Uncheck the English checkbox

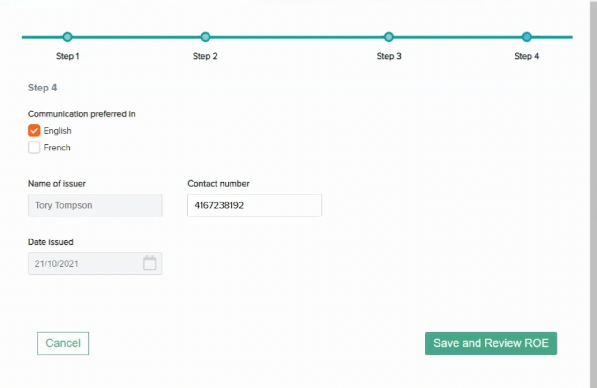click(34, 130)
